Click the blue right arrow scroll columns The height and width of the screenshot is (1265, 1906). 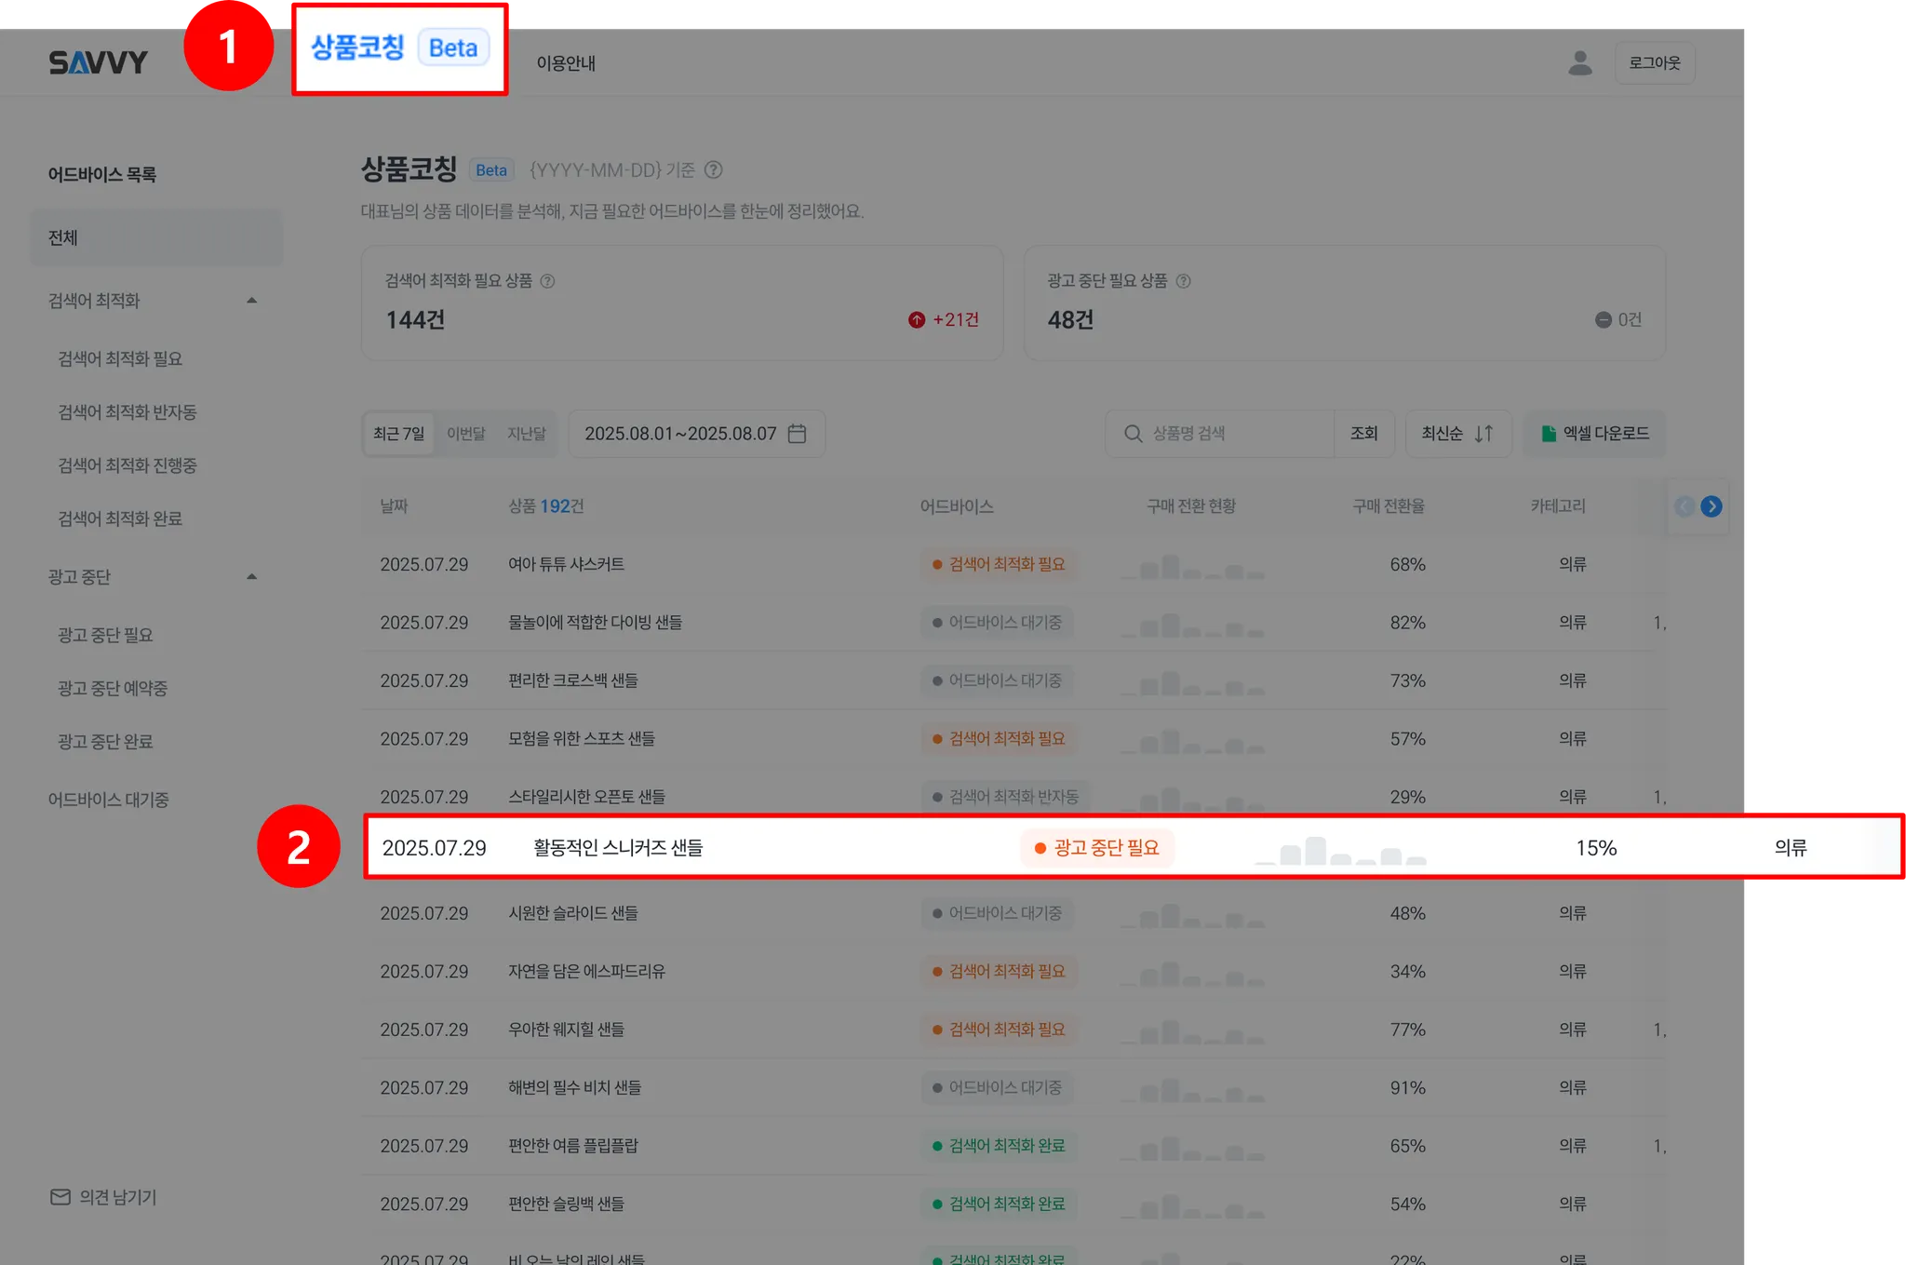tap(1711, 506)
